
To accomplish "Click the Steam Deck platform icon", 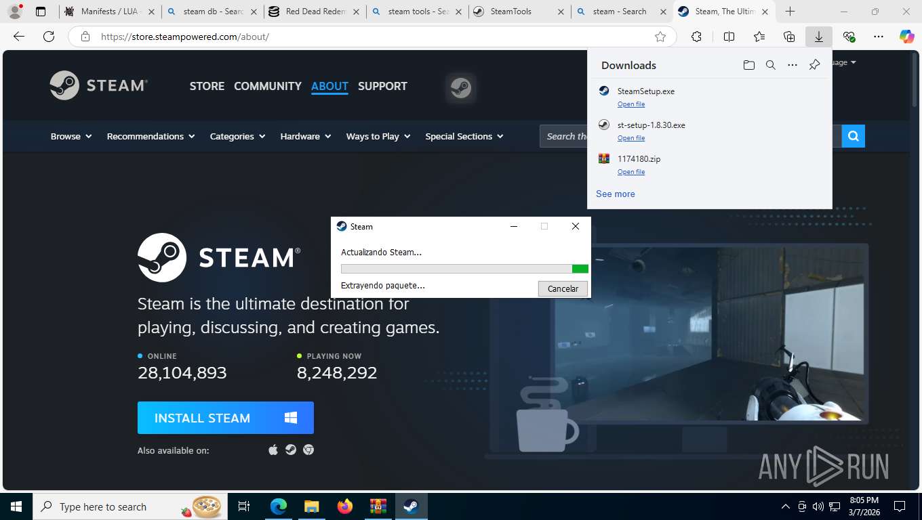I will (291, 450).
